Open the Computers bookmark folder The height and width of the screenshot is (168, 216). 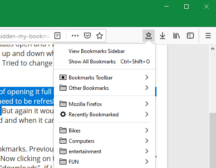pos(104,141)
